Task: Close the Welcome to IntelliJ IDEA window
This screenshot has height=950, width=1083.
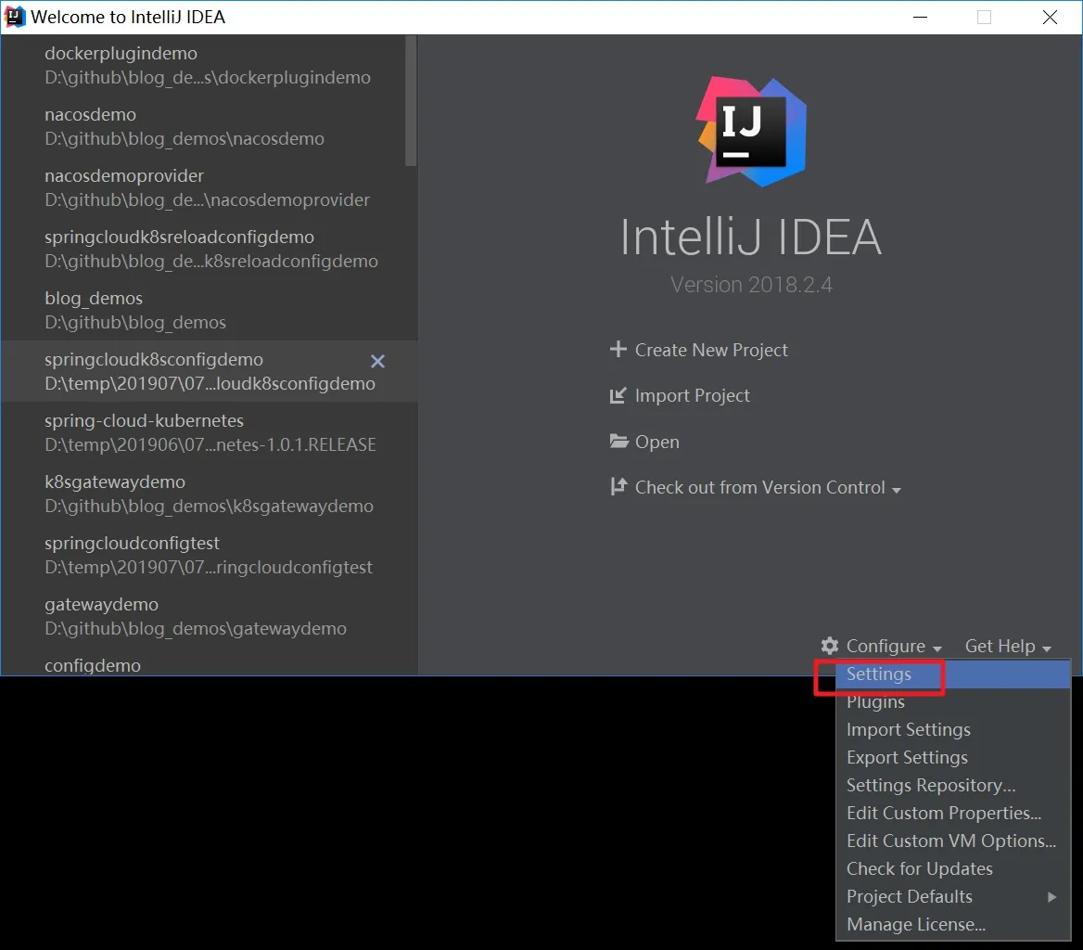Action: [1050, 18]
